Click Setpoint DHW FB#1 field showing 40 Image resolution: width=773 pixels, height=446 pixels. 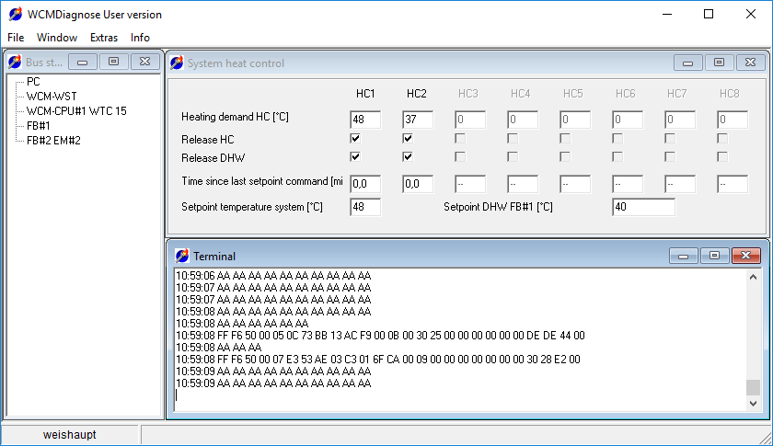tap(643, 207)
